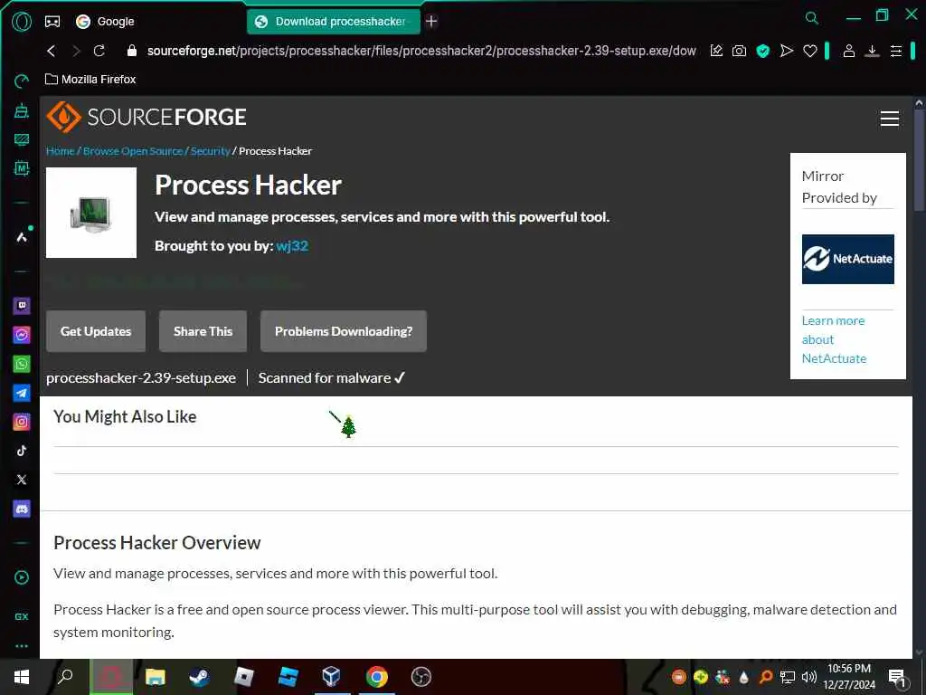Open author wj32 profile link
The width and height of the screenshot is (926, 695).
coord(292,246)
